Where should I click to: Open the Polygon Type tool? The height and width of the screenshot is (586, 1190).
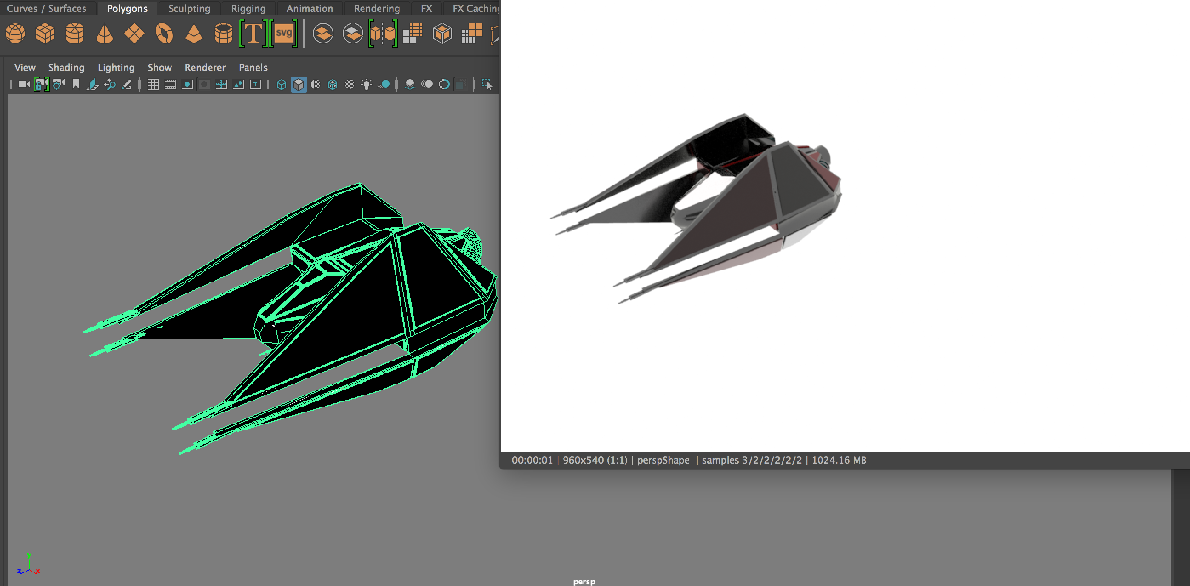coord(253,34)
